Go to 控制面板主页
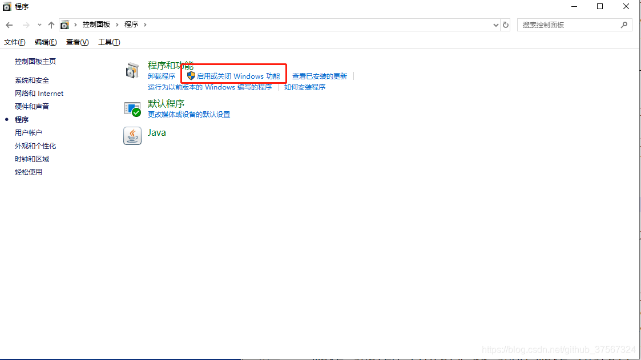 (x=35, y=61)
